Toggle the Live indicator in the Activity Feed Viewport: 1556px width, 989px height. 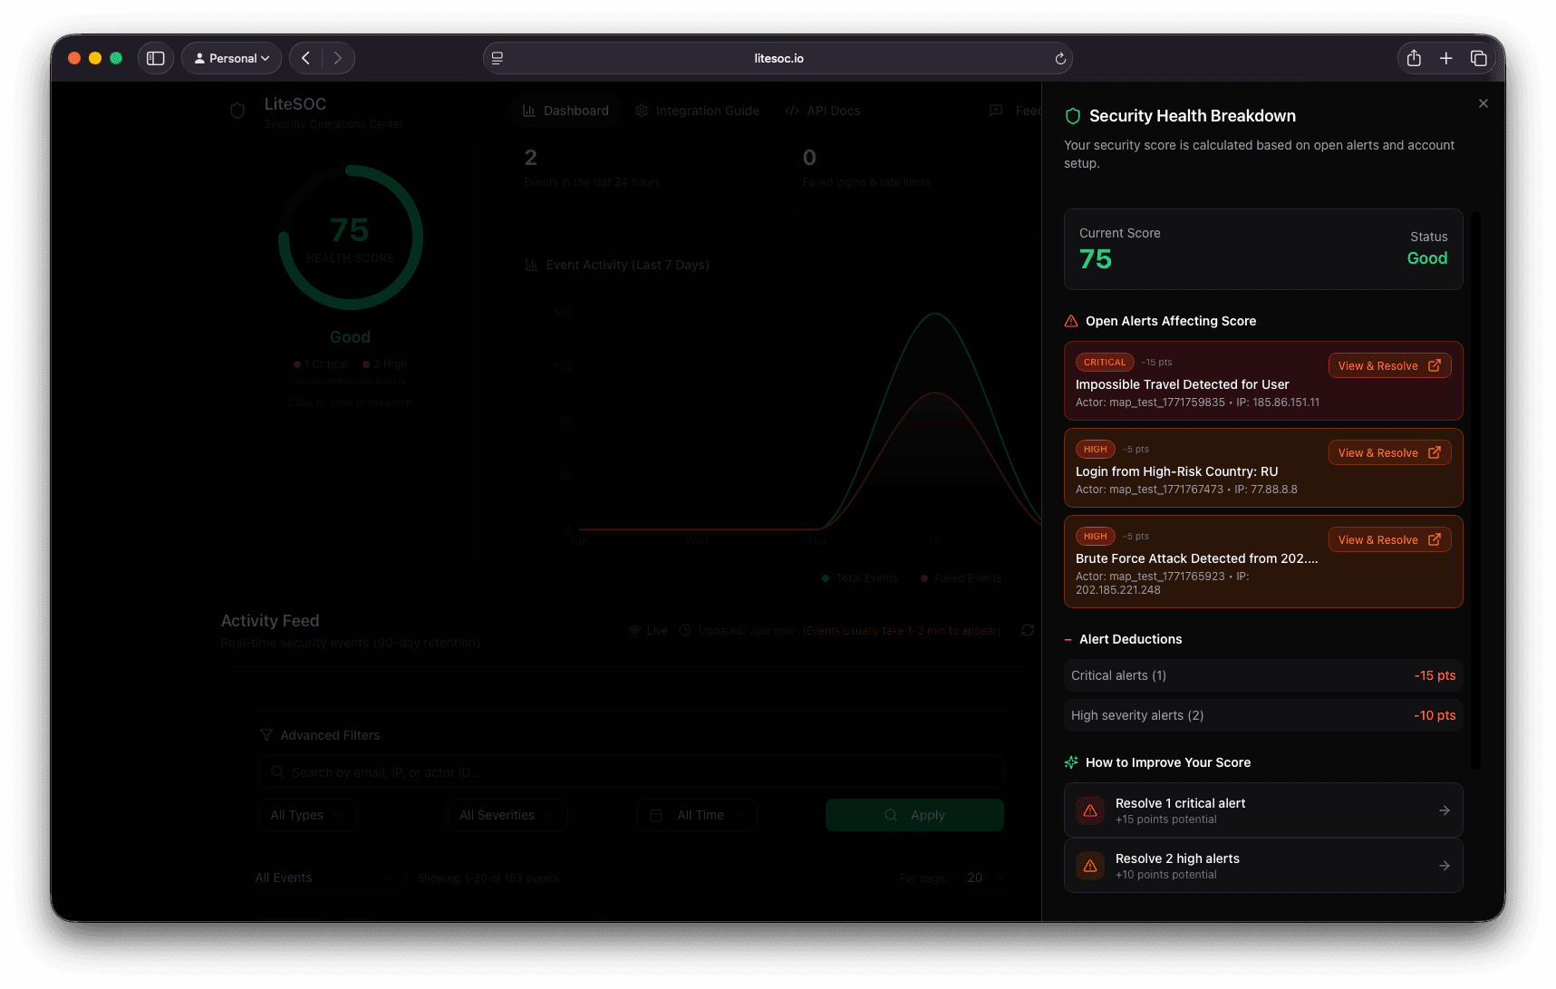click(x=648, y=630)
